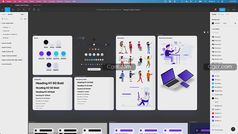
Task: Open the View menu
Action: click(25, 1)
